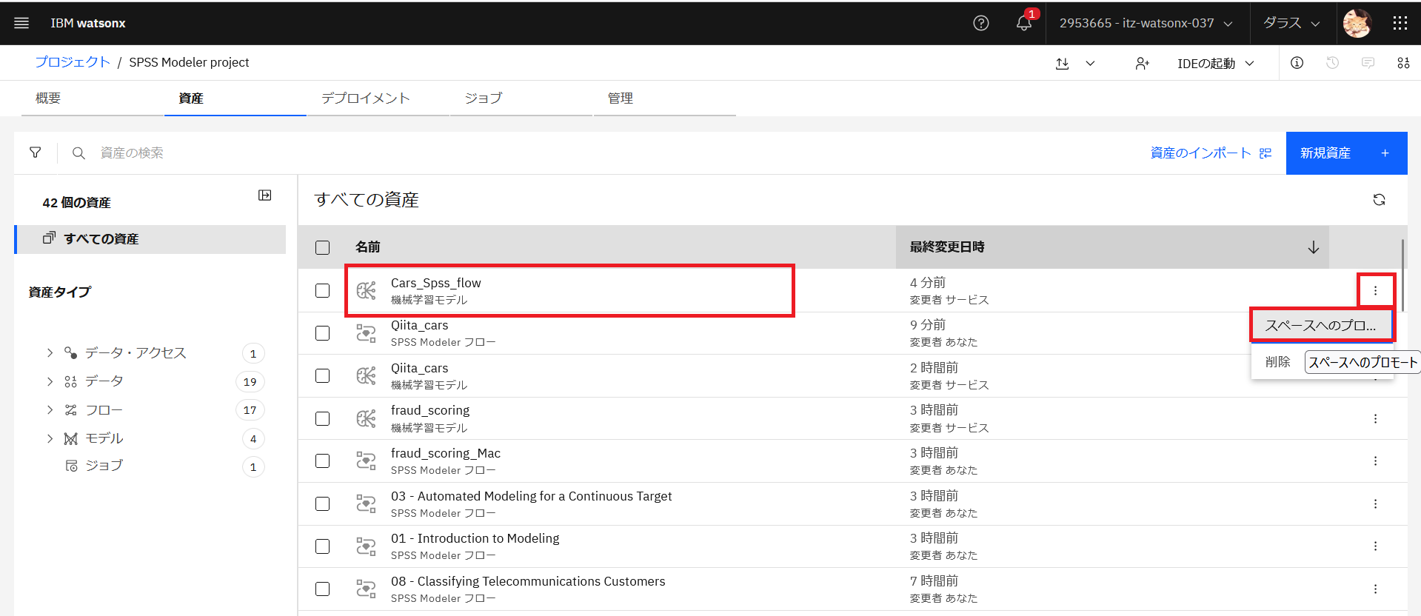
Task: Expand the モデル asset type
Action: [50, 438]
